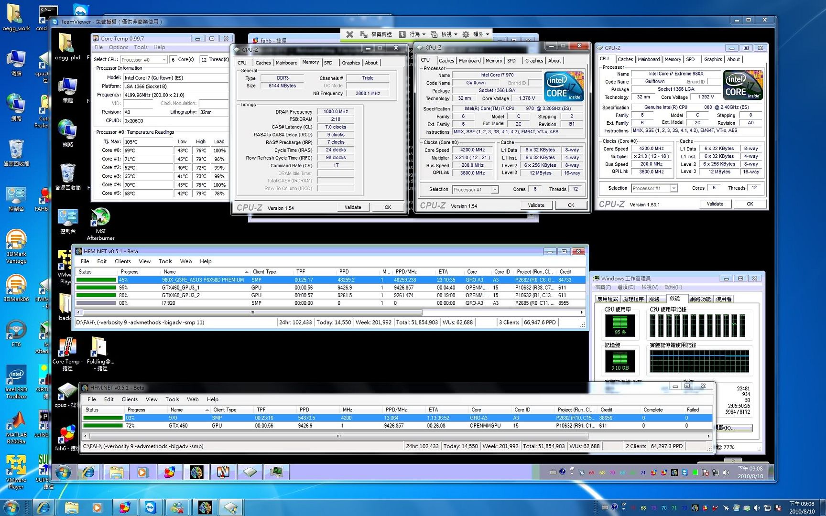Image resolution: width=826 pixels, height=516 pixels.
Task: Switch to the Caches tab in the i7 970 CPU-Z window
Action: 446,61
